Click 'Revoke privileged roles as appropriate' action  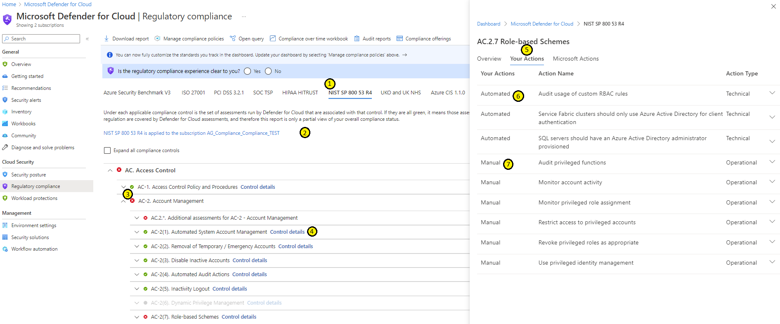pyautogui.click(x=589, y=243)
